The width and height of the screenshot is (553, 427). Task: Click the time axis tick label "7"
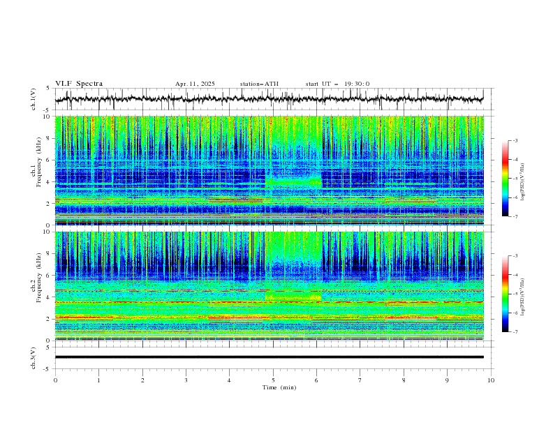(x=360, y=380)
